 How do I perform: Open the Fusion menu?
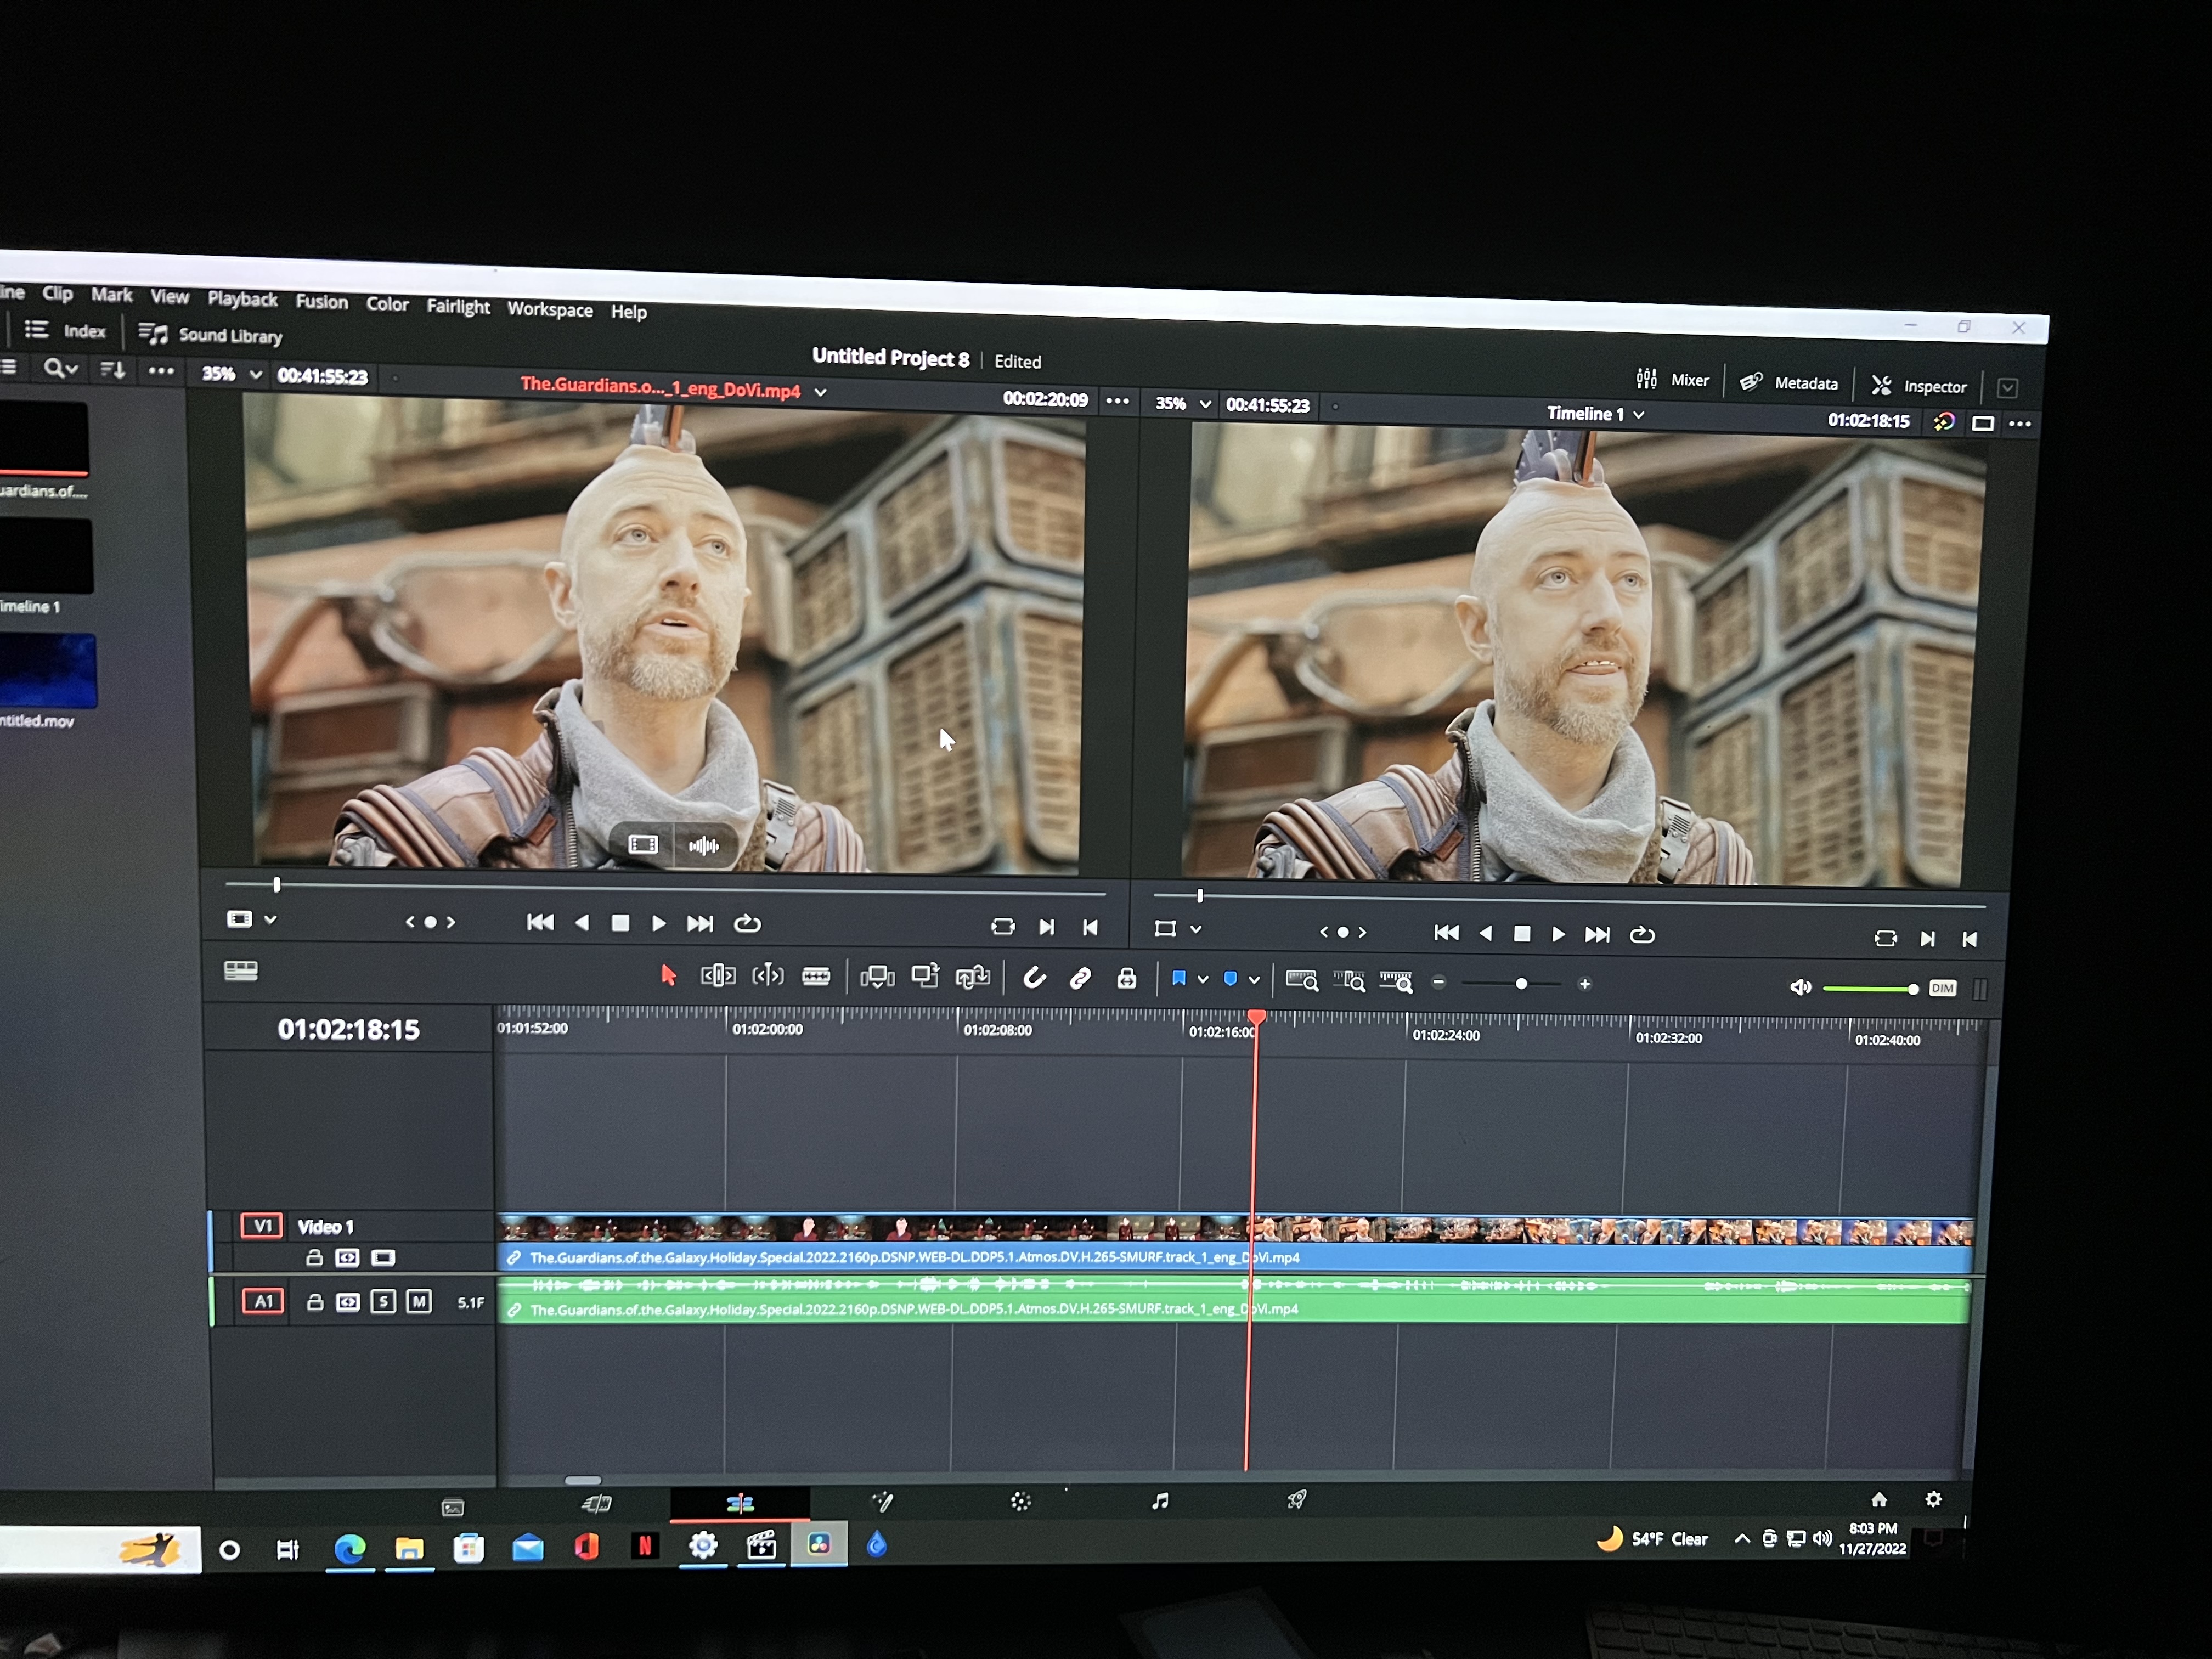[322, 302]
